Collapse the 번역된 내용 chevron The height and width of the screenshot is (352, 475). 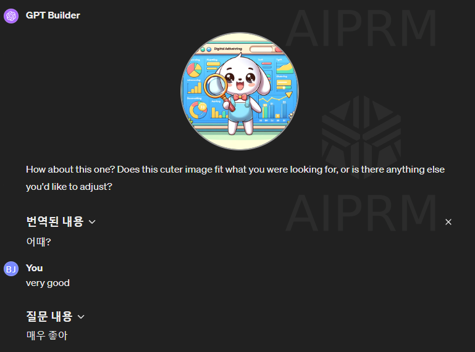tap(92, 222)
